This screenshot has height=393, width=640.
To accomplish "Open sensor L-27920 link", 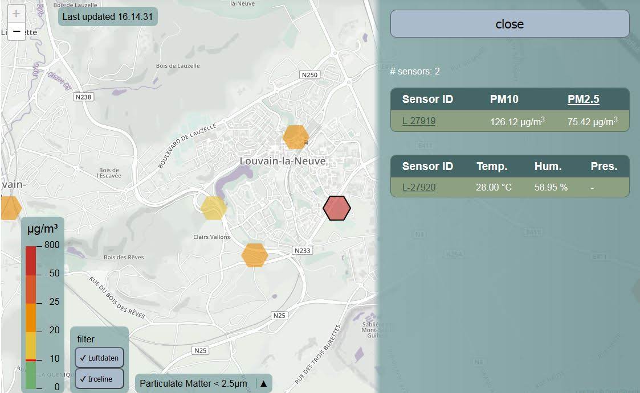I will [x=418, y=187].
